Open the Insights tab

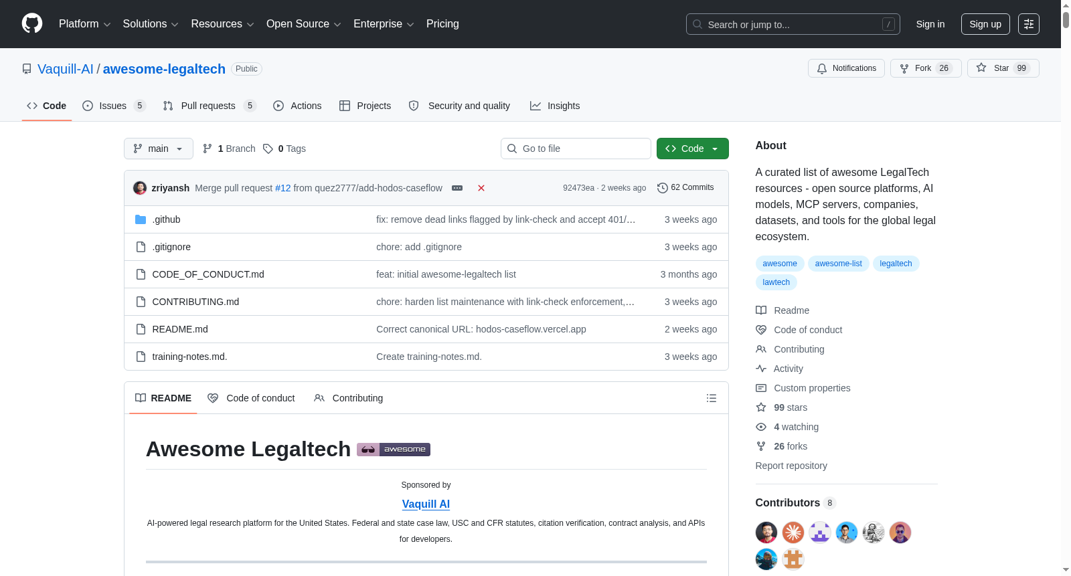[555, 106]
